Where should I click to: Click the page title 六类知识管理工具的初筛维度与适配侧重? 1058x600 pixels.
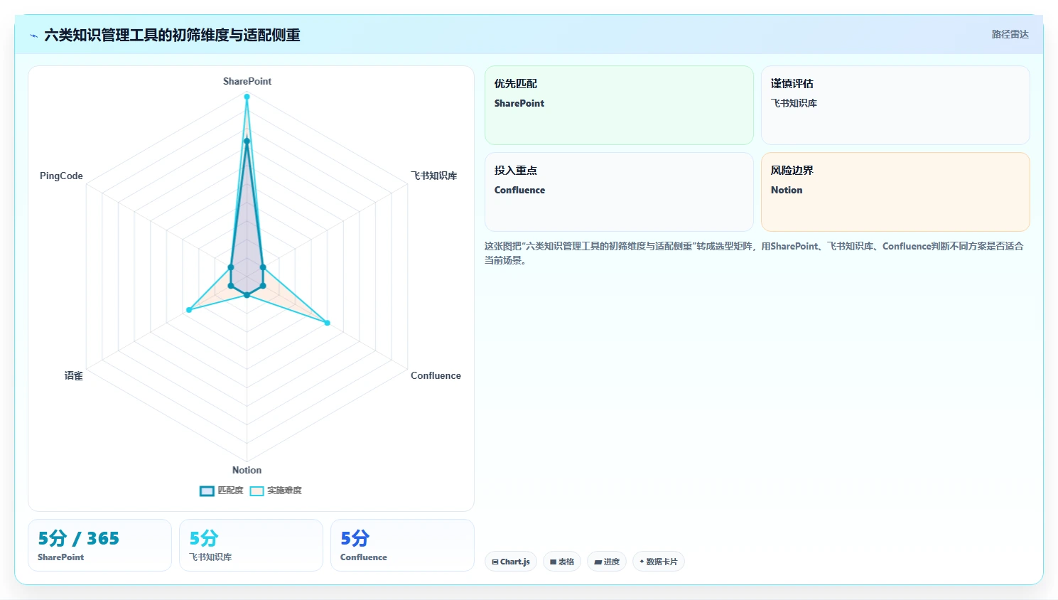[172, 35]
